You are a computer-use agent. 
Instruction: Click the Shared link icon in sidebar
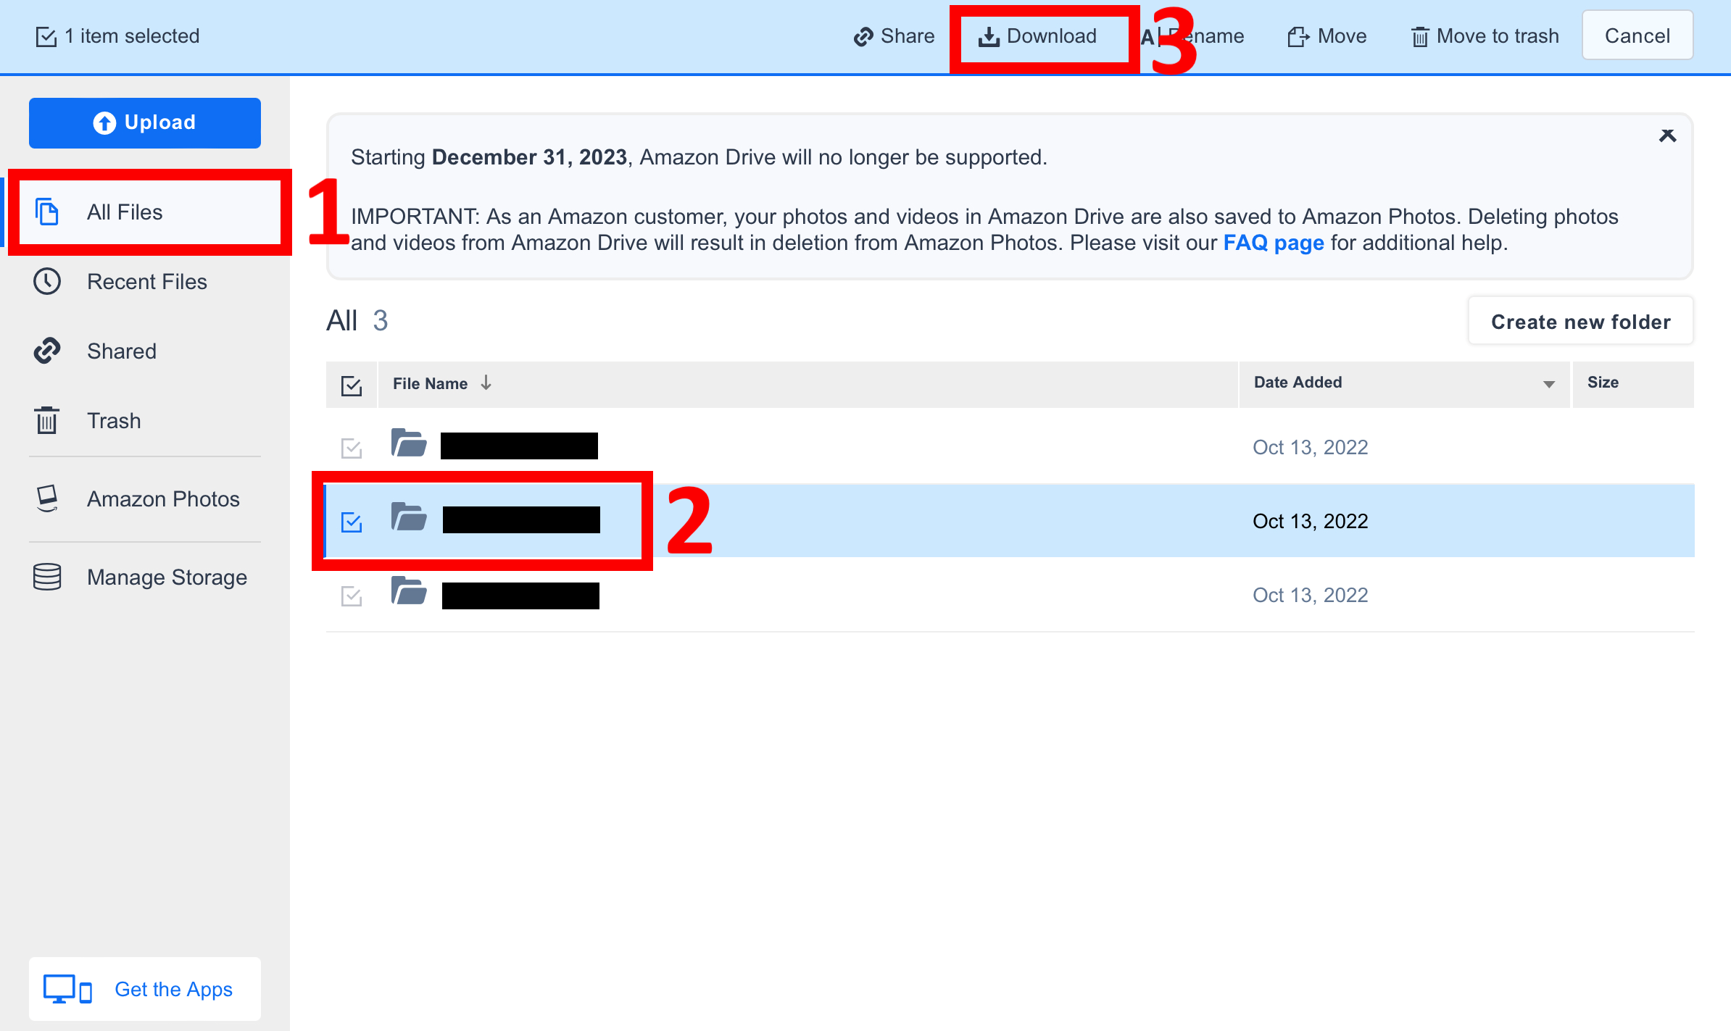click(x=47, y=351)
